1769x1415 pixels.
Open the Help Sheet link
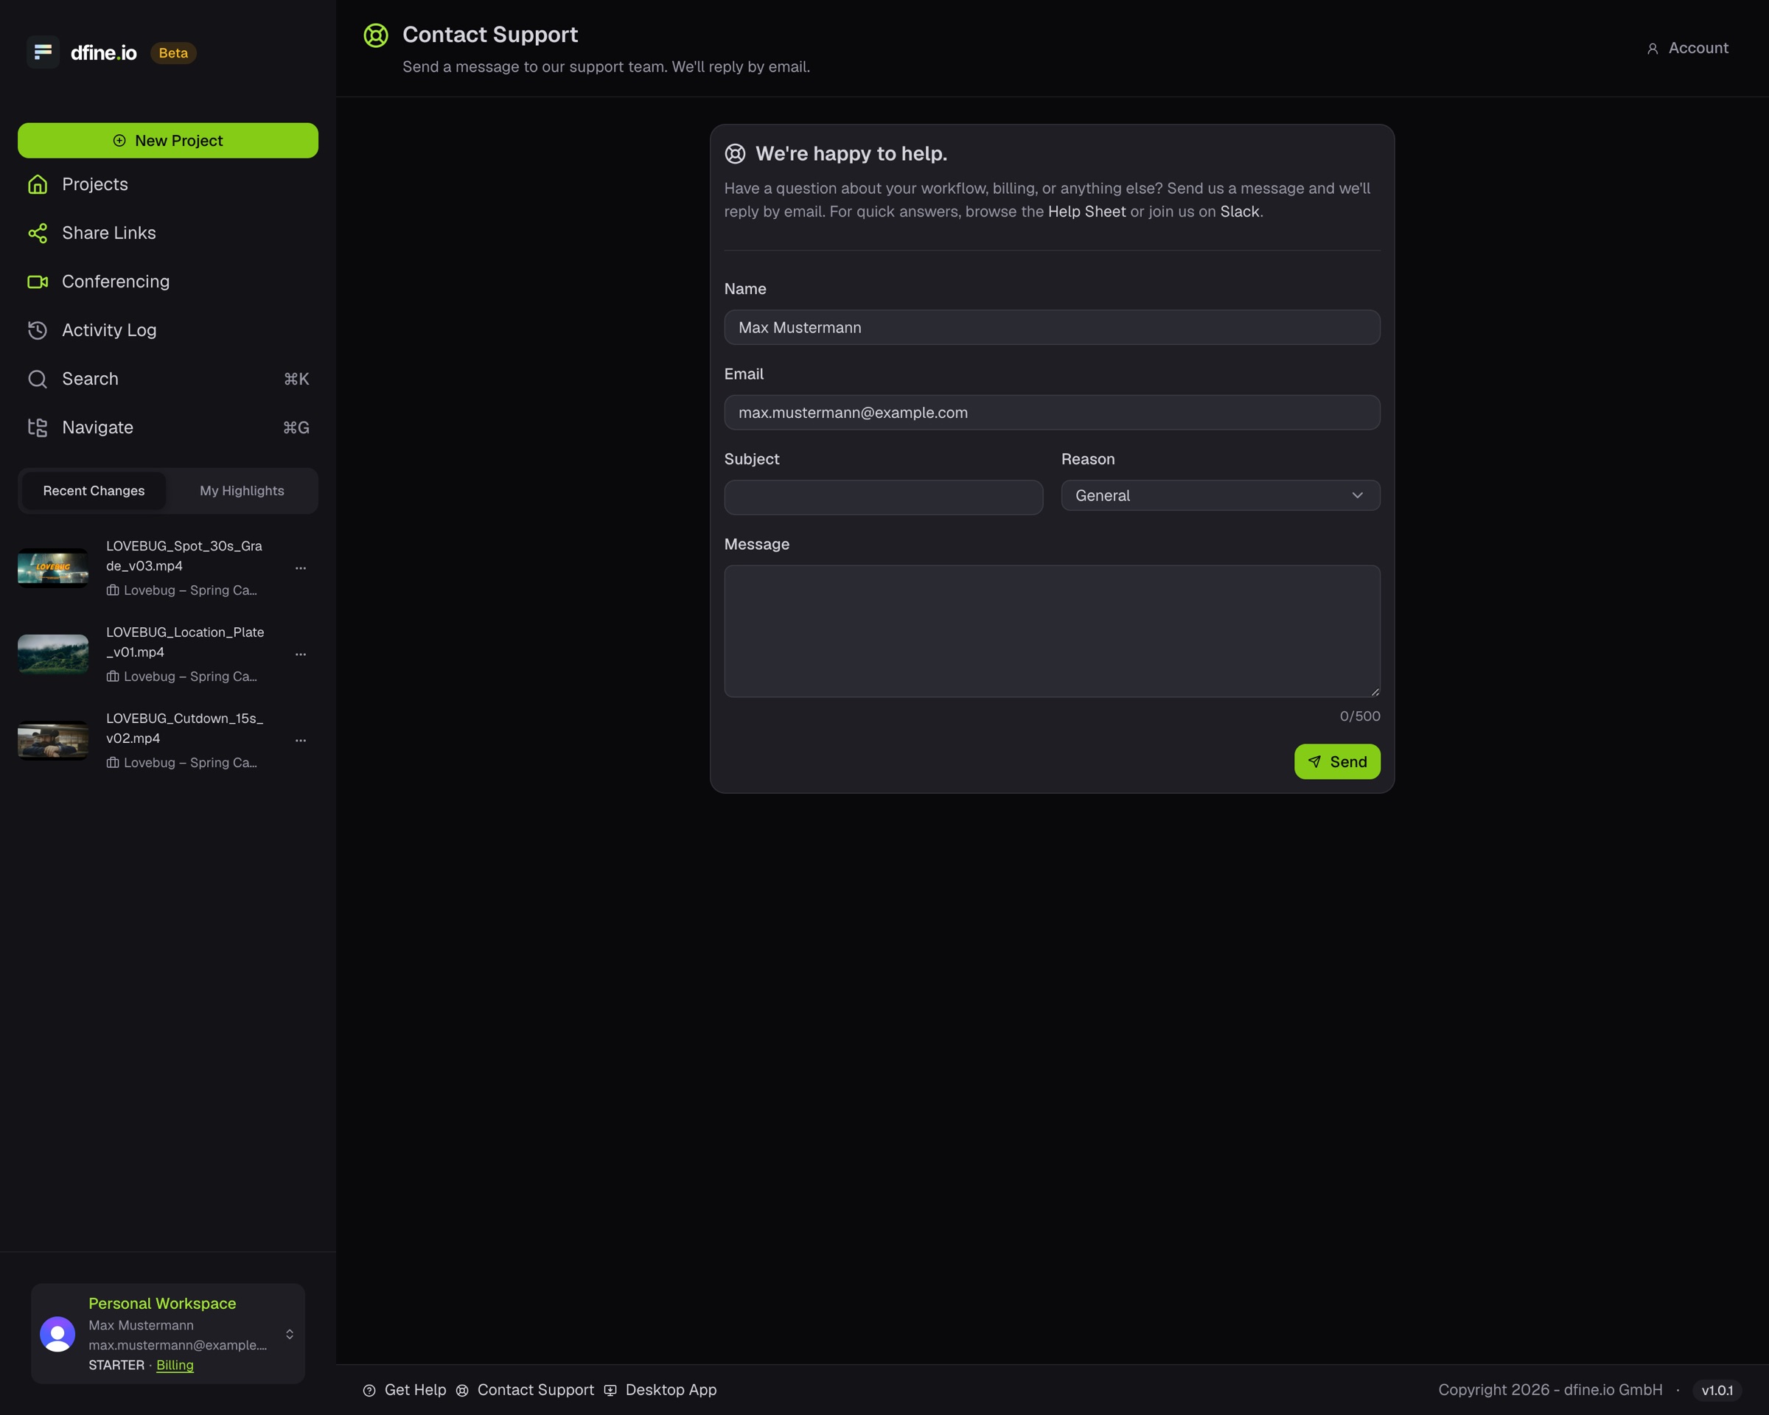coord(1086,212)
